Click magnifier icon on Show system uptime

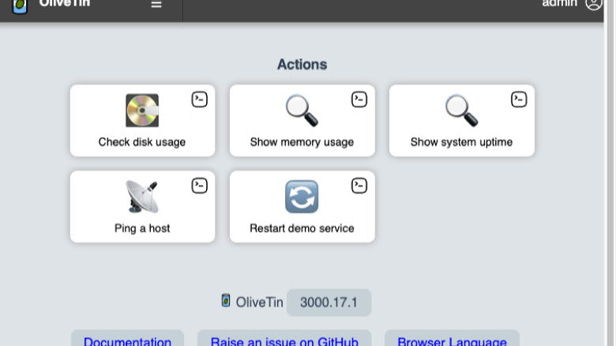[462, 110]
